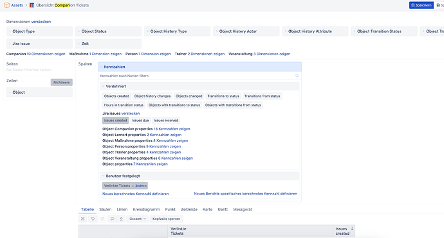Open the Assets breadcrumb link
444x238 pixels.
click(17, 5)
